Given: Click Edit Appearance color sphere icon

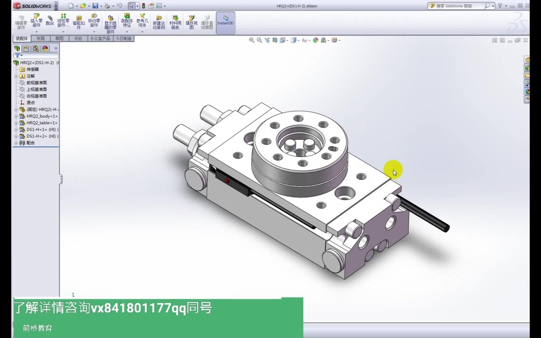Looking at the screenshot, I should (x=316, y=40).
